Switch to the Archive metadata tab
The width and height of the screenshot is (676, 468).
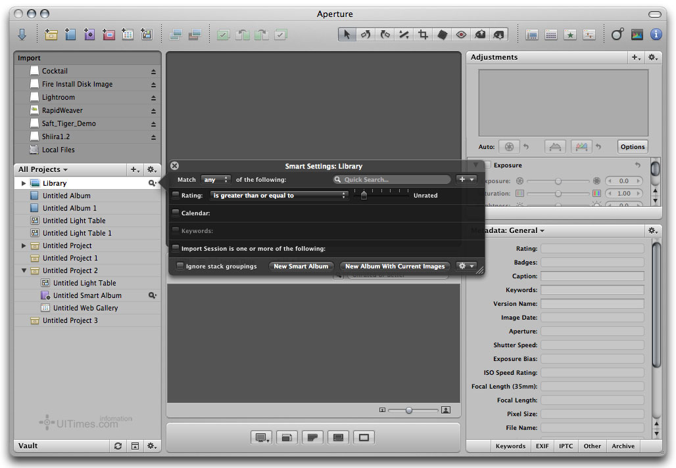pyautogui.click(x=623, y=446)
